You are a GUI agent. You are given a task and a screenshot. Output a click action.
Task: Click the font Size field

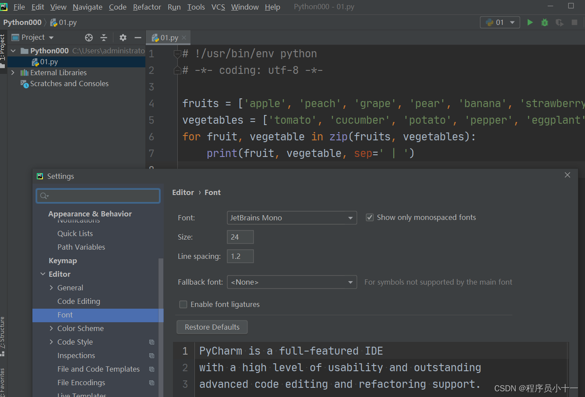tap(240, 237)
